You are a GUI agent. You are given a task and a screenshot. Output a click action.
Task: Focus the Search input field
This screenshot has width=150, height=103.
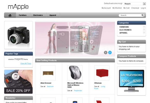pyautogui.click(x=131, y=15)
